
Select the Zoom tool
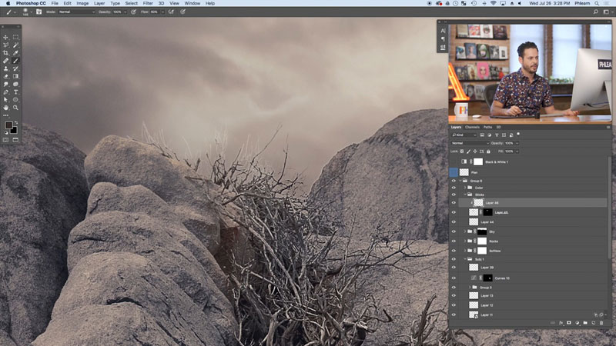pyautogui.click(x=15, y=108)
